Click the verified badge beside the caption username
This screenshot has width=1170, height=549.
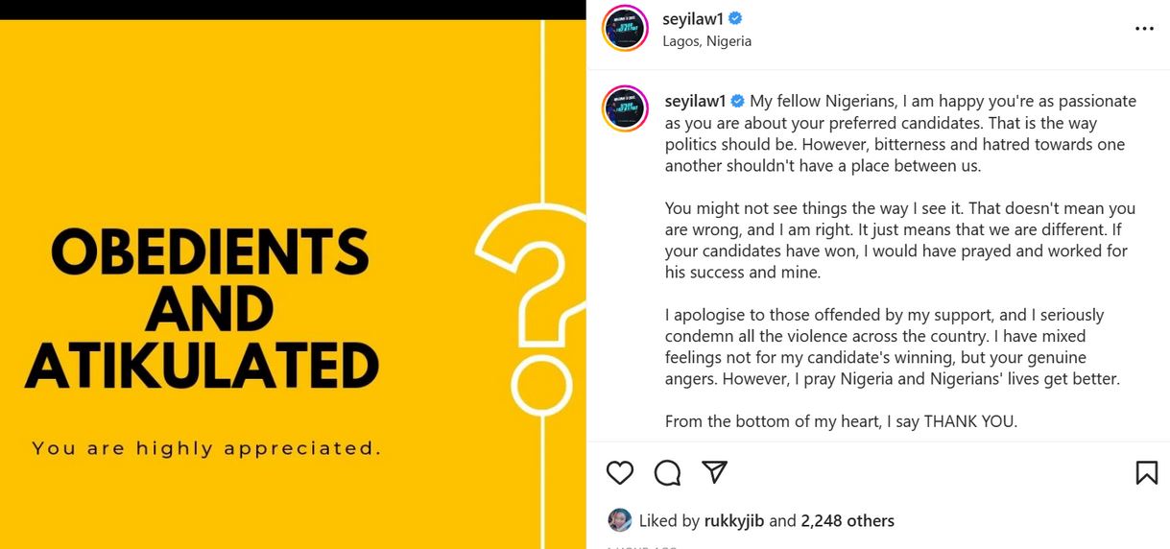click(738, 101)
